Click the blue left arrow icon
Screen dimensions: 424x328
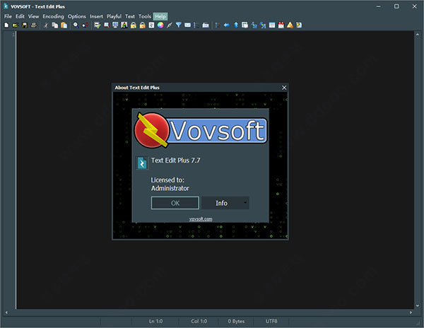pos(227,25)
